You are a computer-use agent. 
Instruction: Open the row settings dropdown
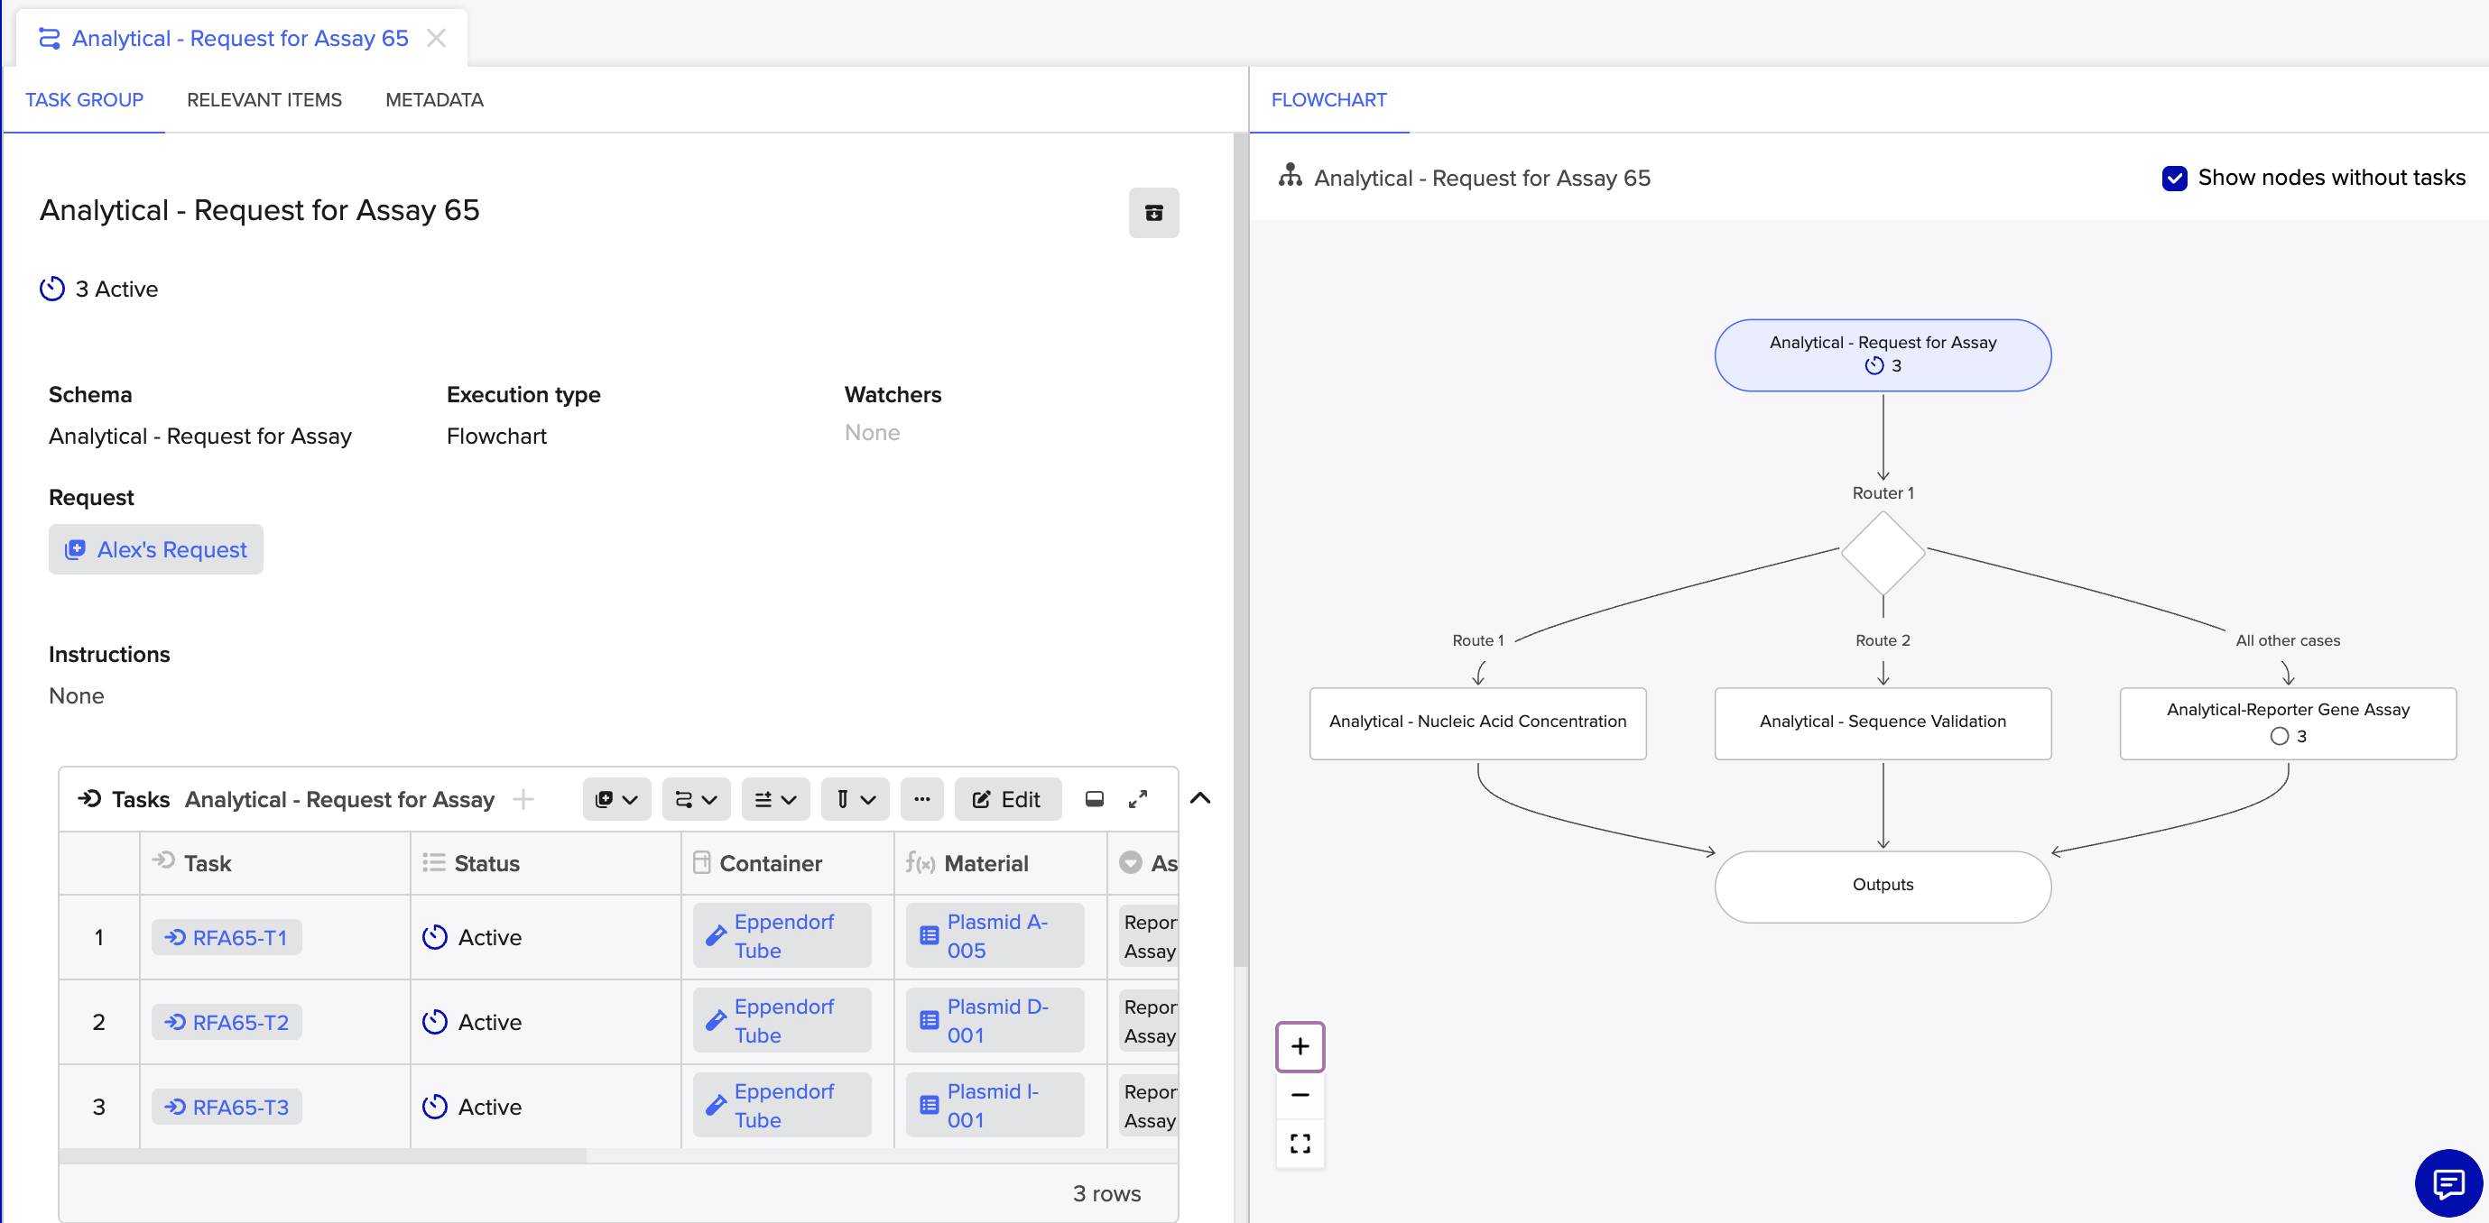click(x=775, y=798)
